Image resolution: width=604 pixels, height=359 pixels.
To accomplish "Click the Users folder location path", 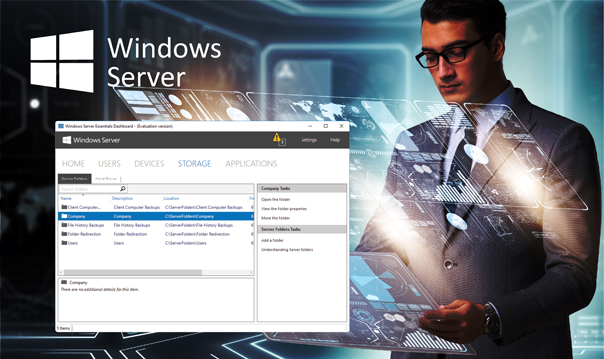I will click(x=186, y=243).
